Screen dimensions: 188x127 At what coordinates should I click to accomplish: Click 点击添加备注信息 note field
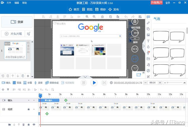[x=15, y=57]
